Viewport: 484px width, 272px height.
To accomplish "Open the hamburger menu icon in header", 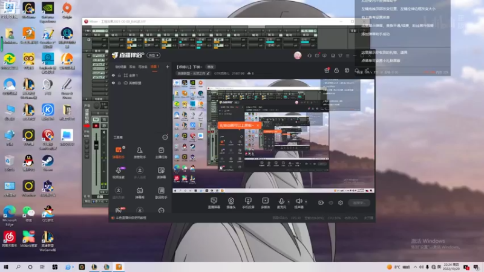I will click(347, 56).
